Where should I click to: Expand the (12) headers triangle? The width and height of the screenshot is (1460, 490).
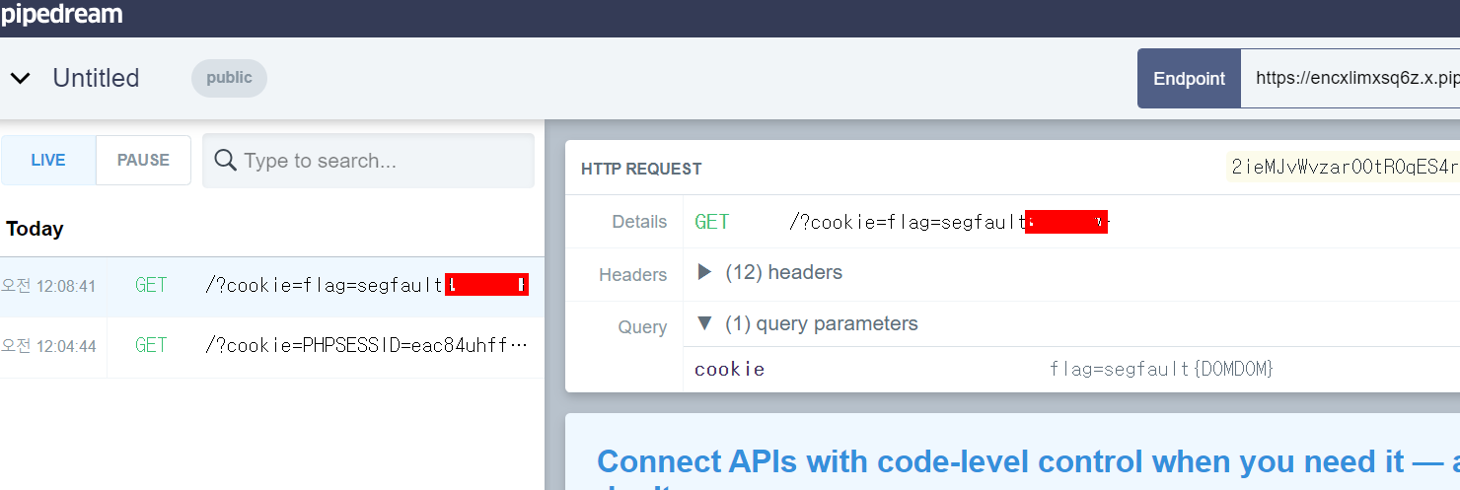(704, 271)
